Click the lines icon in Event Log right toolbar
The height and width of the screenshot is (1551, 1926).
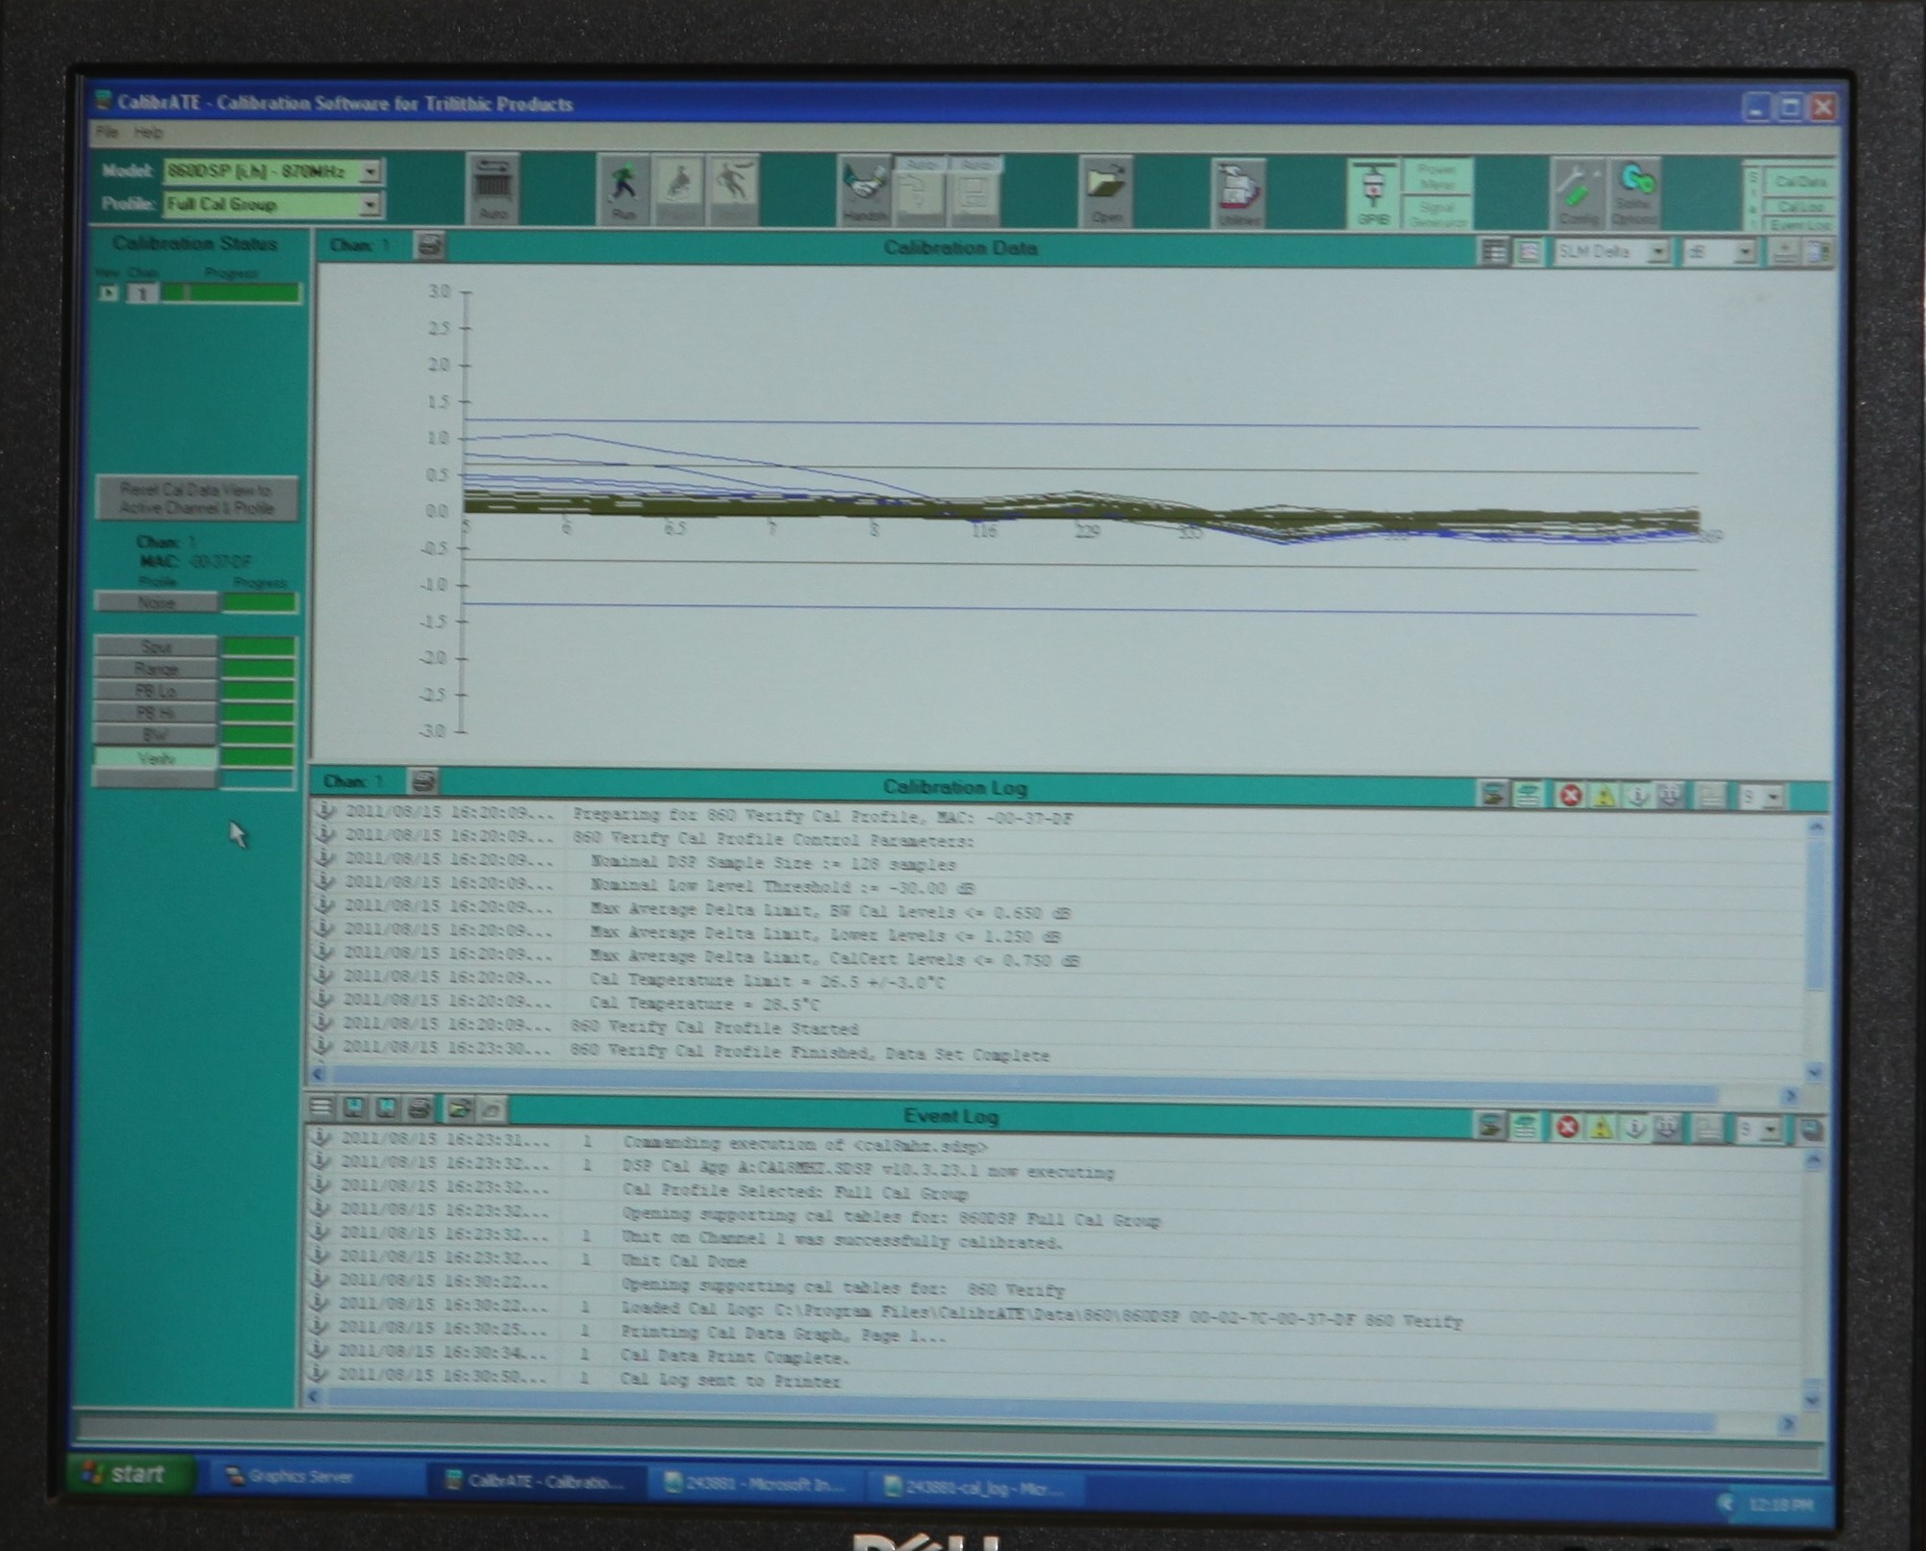pos(1525,1127)
